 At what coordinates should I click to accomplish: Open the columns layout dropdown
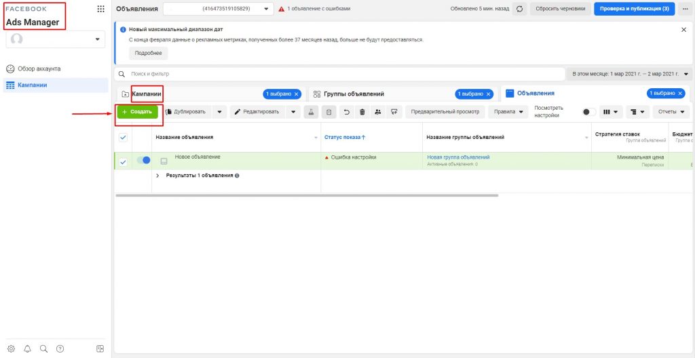612,112
